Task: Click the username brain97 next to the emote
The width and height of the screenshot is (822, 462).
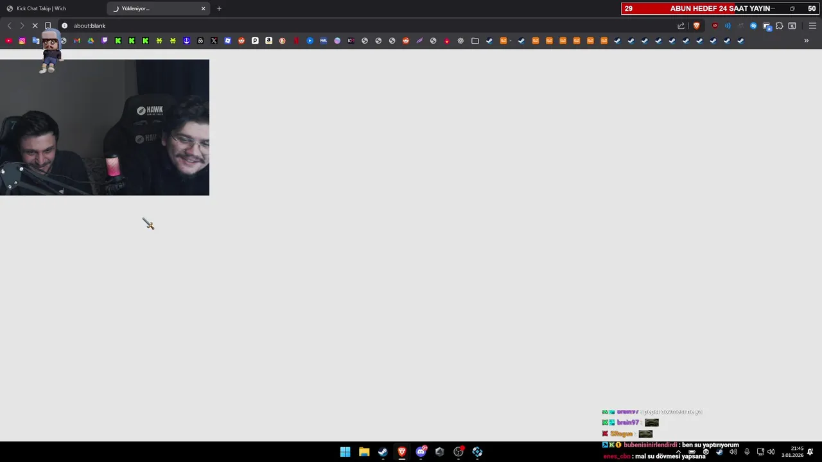Action: pyautogui.click(x=627, y=422)
